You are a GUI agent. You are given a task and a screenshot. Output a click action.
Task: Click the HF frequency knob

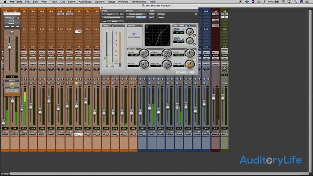(189, 31)
